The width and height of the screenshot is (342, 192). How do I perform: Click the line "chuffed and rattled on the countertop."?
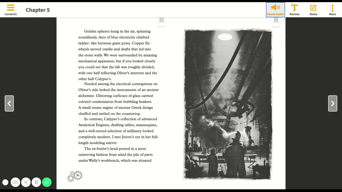110,114
